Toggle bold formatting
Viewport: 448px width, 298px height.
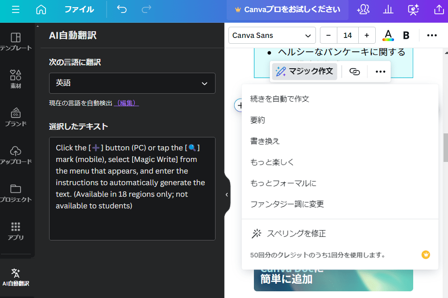[406, 35]
